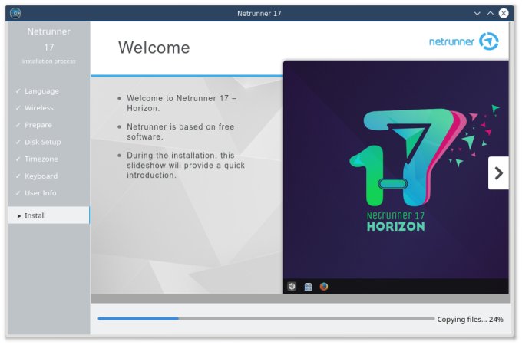Click the netrunner logo in the header

[x=464, y=41]
